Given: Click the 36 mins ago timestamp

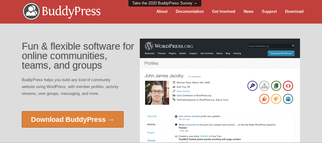Looking at the screenshot, I should click(184, 119).
